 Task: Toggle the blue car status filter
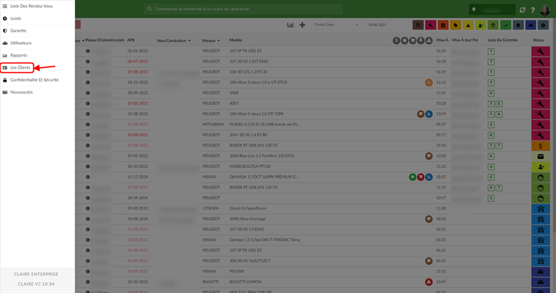coord(530,25)
